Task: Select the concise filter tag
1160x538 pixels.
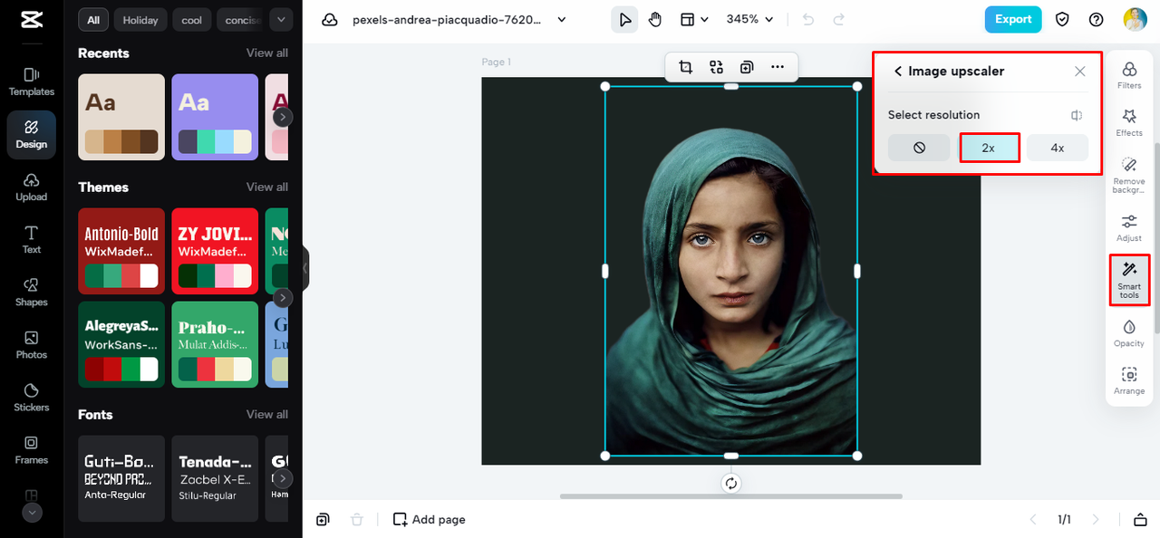Action: 241,20
